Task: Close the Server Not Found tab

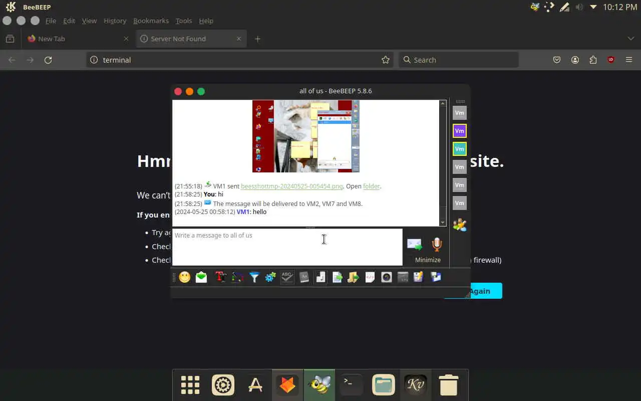Action: coord(238,39)
